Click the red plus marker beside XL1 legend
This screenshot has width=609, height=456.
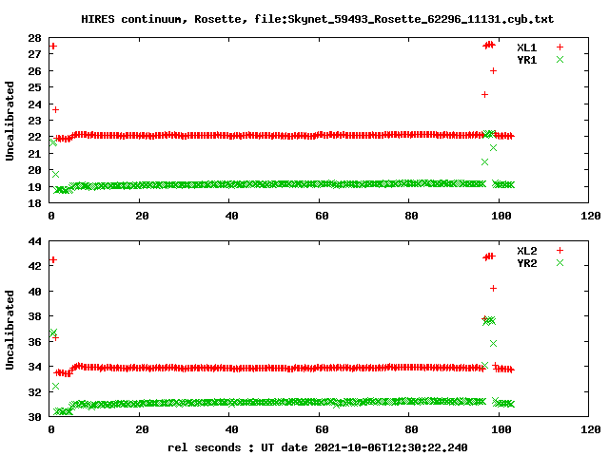point(560,47)
